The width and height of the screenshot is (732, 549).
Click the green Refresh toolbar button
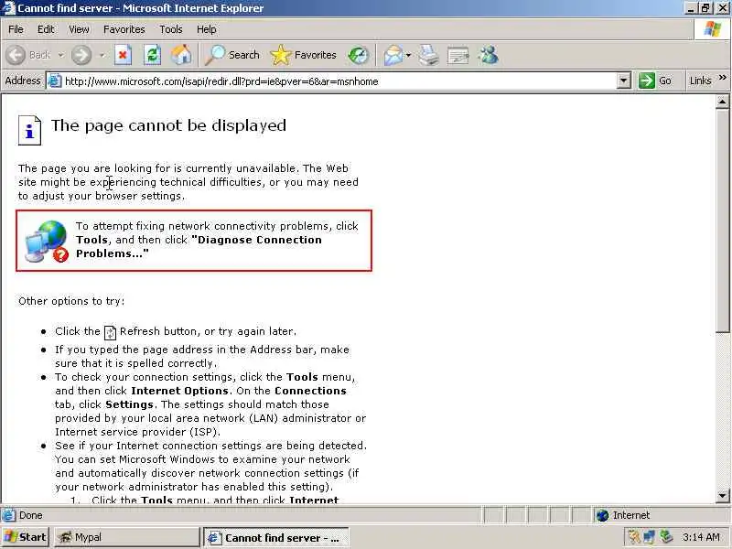152,55
